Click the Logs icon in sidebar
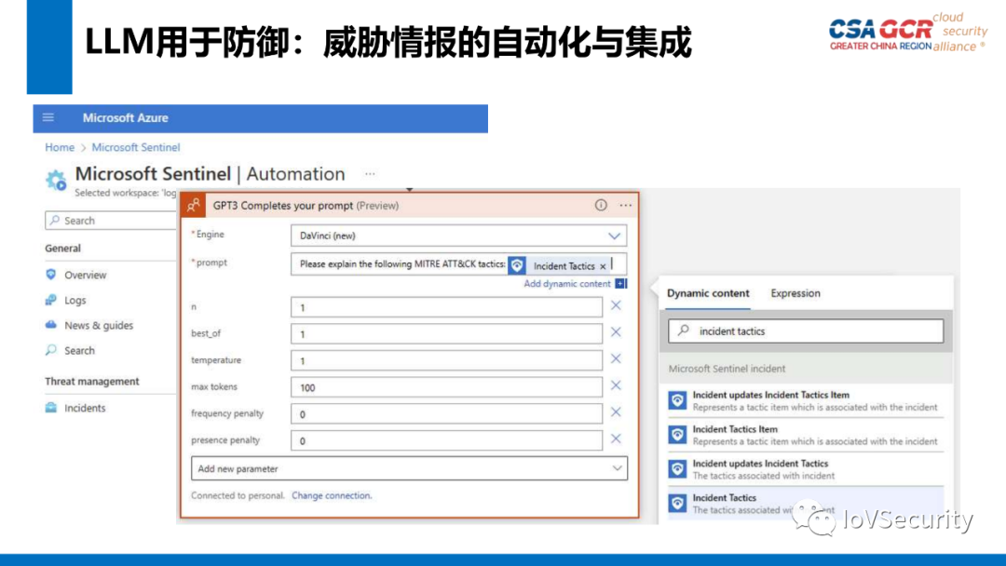Screen dimensions: 1006x566 pyautogui.click(x=50, y=300)
